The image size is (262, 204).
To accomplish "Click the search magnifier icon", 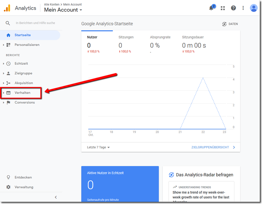I will click(8, 23).
